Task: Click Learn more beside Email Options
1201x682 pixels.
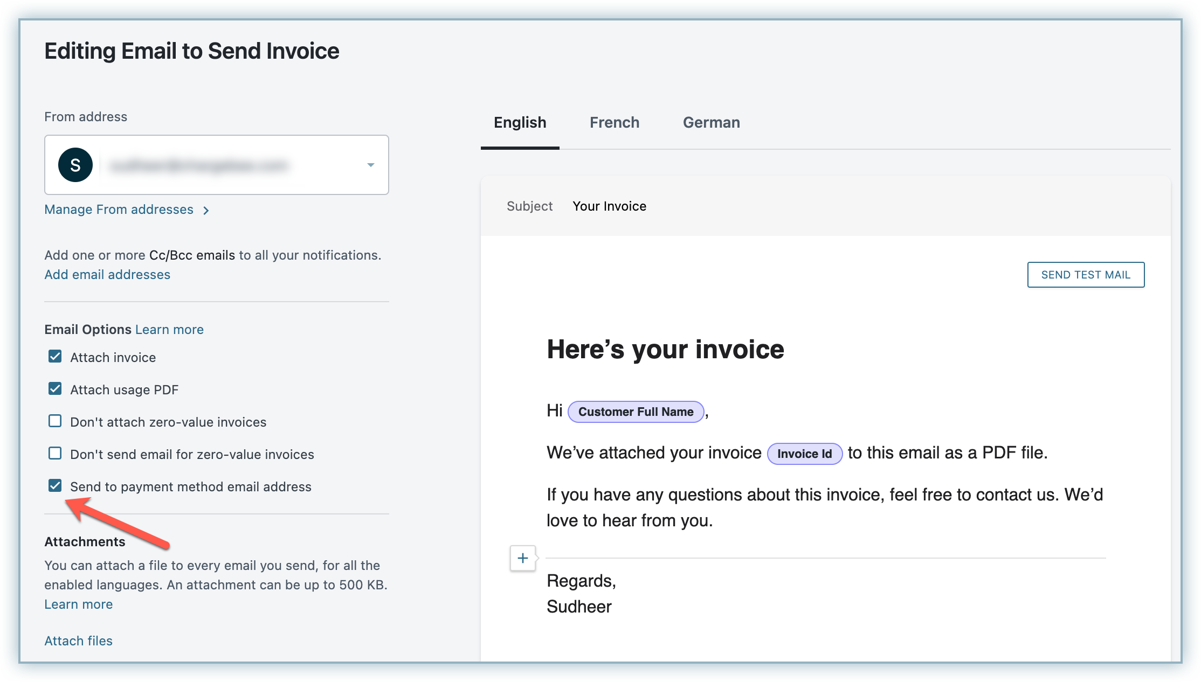Action: pos(169,330)
